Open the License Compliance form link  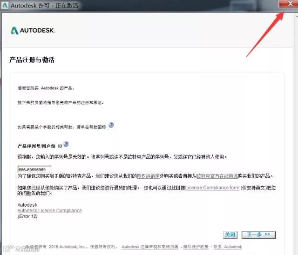212,188
